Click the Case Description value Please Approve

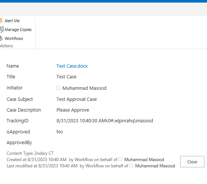73,110
